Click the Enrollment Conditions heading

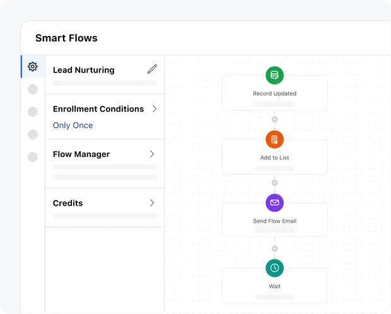(98, 109)
